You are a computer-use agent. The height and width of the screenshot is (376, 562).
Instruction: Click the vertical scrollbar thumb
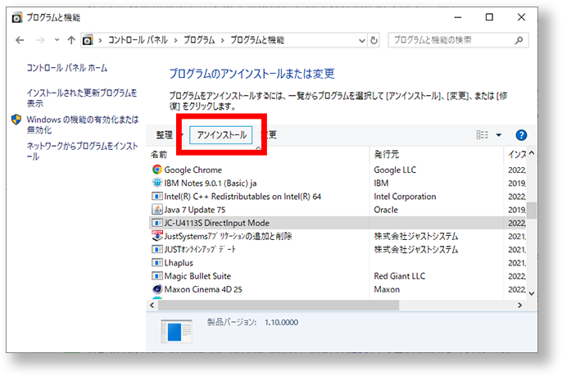532,211
